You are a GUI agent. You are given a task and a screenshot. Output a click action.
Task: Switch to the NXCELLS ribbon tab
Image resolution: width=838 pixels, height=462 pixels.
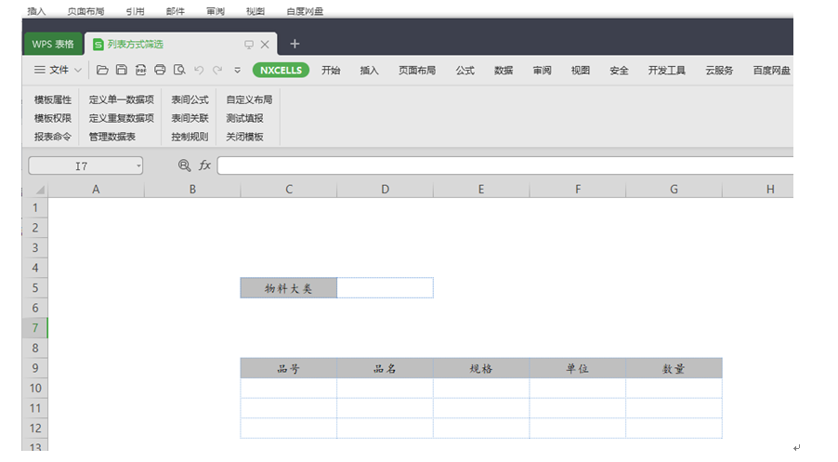click(281, 70)
